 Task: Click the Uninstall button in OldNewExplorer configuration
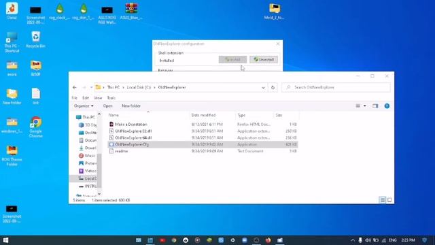pyautogui.click(x=264, y=59)
